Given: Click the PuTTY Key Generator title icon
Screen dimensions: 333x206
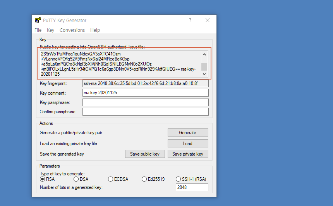Looking at the screenshot, I should pyautogui.click(x=38, y=20).
